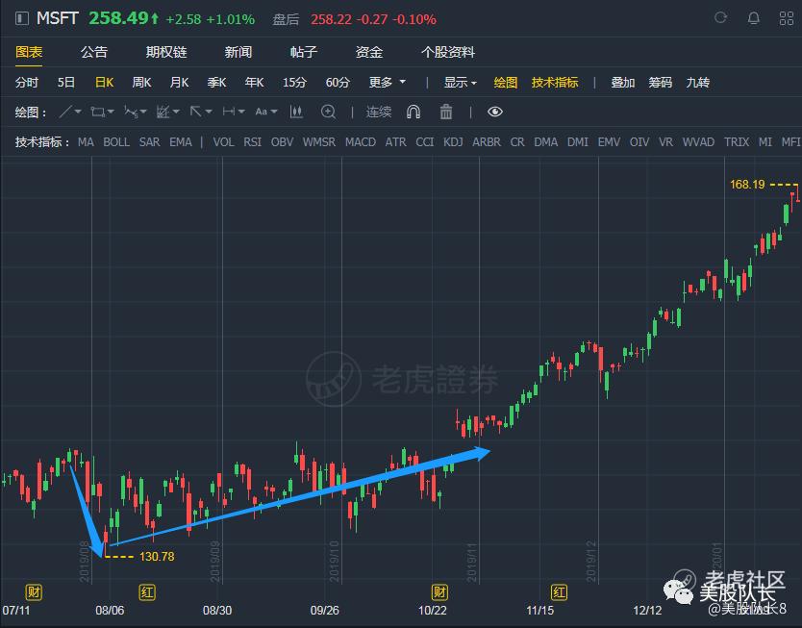Enable the KDJ indicator

click(453, 141)
